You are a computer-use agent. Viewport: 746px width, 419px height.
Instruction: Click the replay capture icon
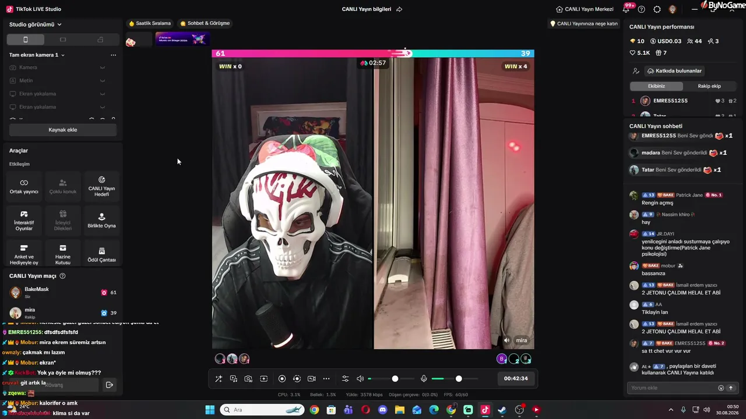(x=297, y=379)
